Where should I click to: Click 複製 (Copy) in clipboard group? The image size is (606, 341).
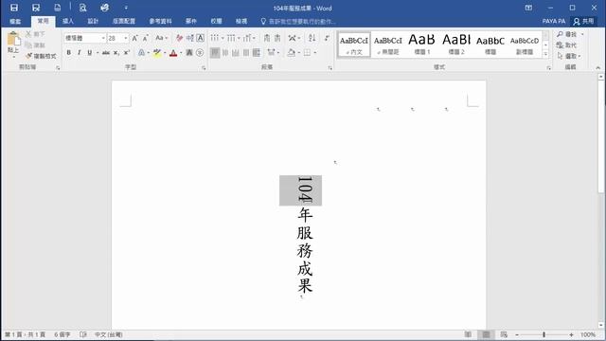pyautogui.click(x=36, y=45)
